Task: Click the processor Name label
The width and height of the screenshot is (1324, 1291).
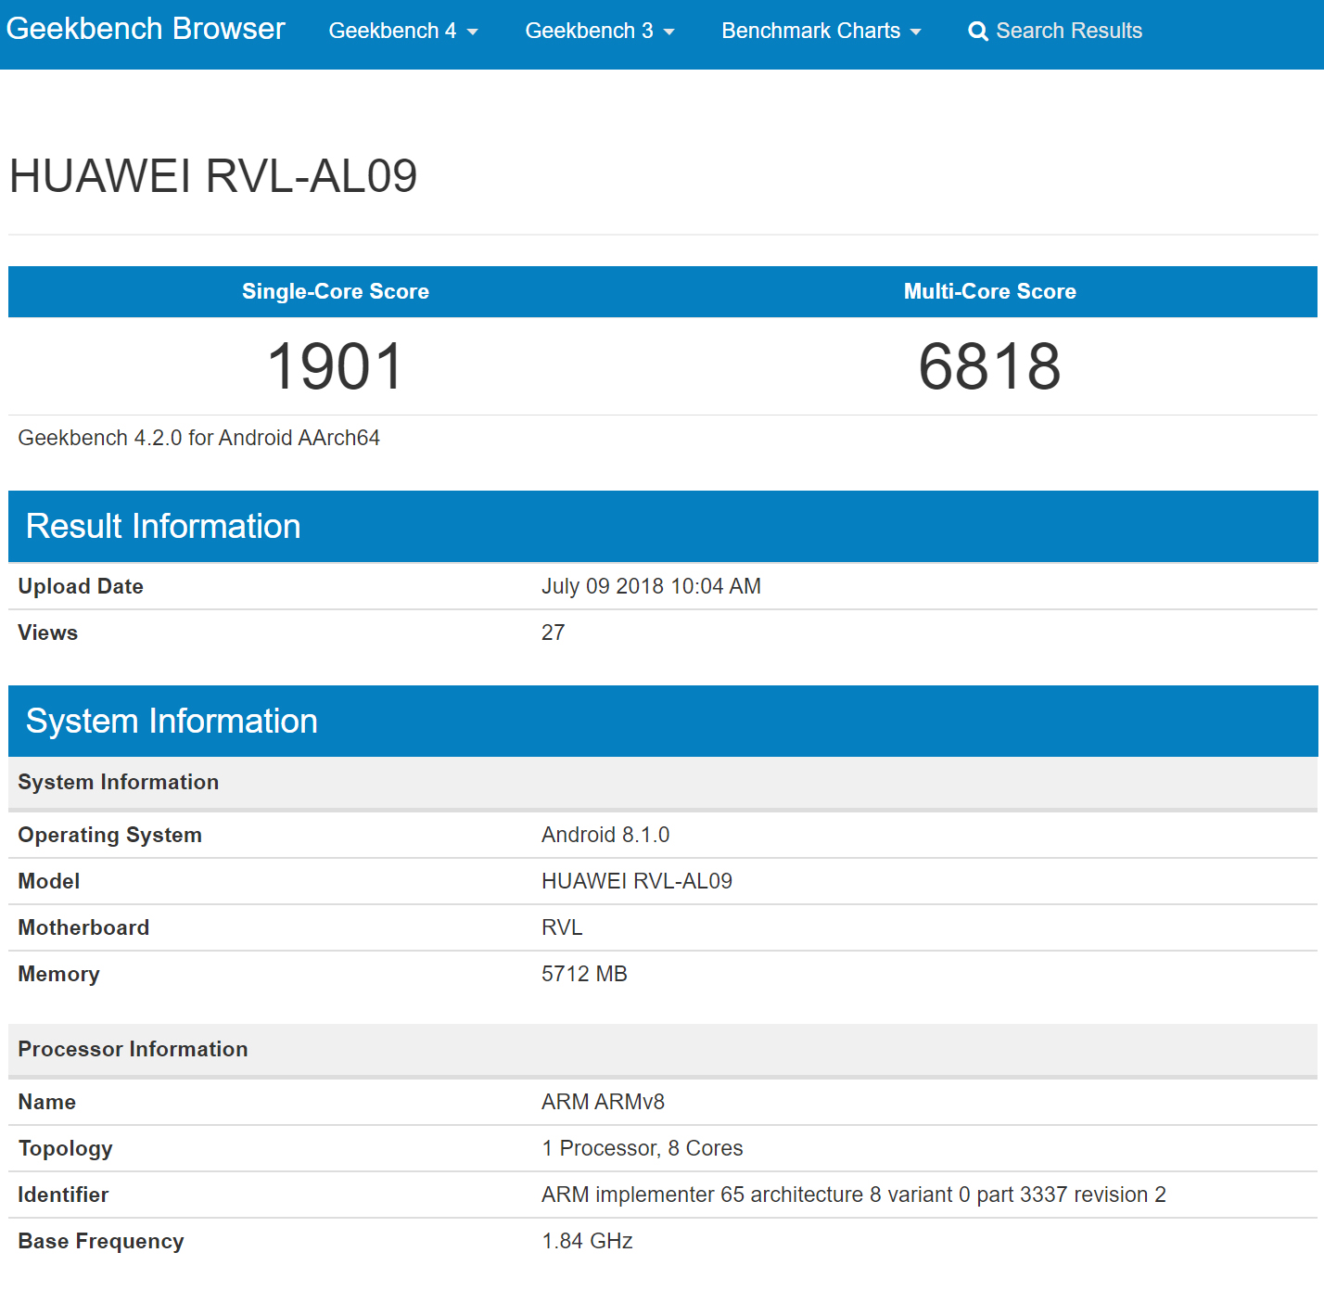Action: (x=47, y=1102)
